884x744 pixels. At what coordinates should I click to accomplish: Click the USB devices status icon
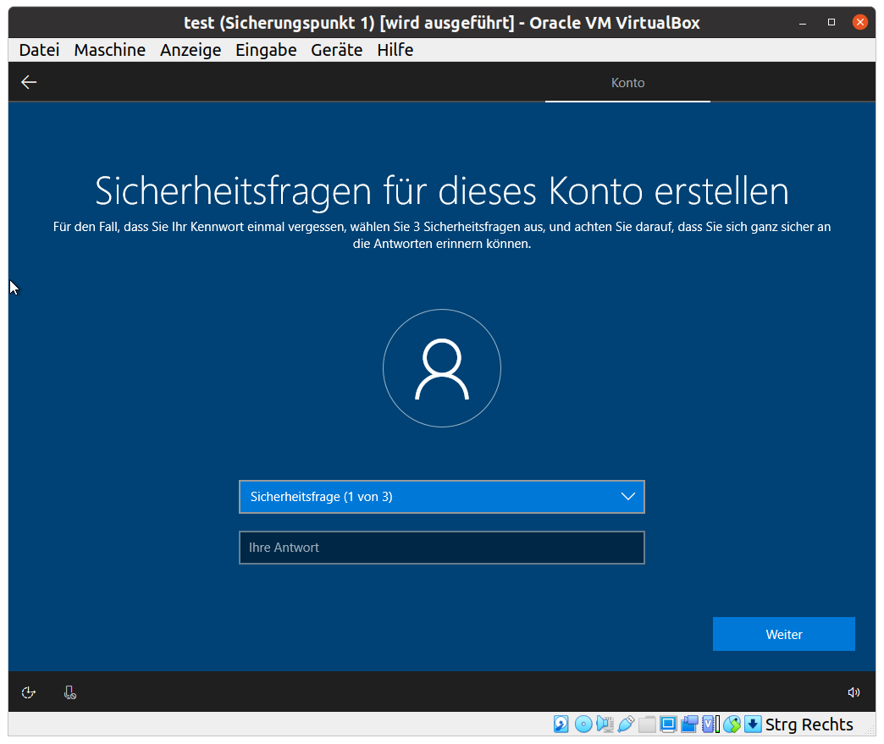pyautogui.click(x=626, y=724)
